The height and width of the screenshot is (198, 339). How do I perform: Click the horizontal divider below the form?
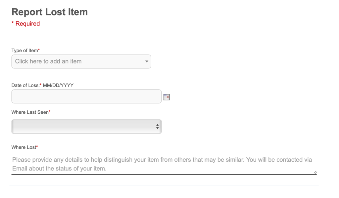click(164, 185)
